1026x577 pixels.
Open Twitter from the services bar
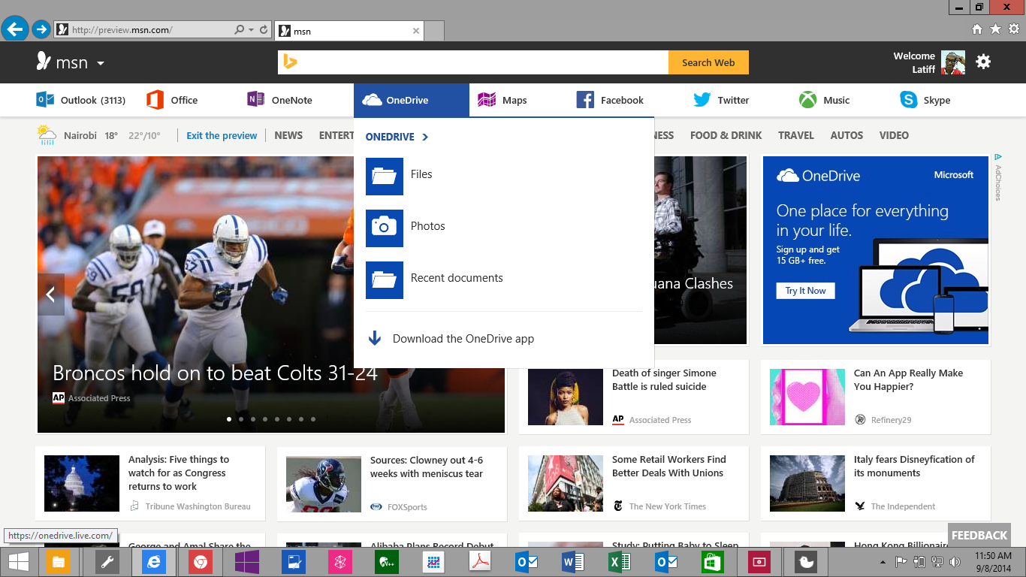point(721,100)
